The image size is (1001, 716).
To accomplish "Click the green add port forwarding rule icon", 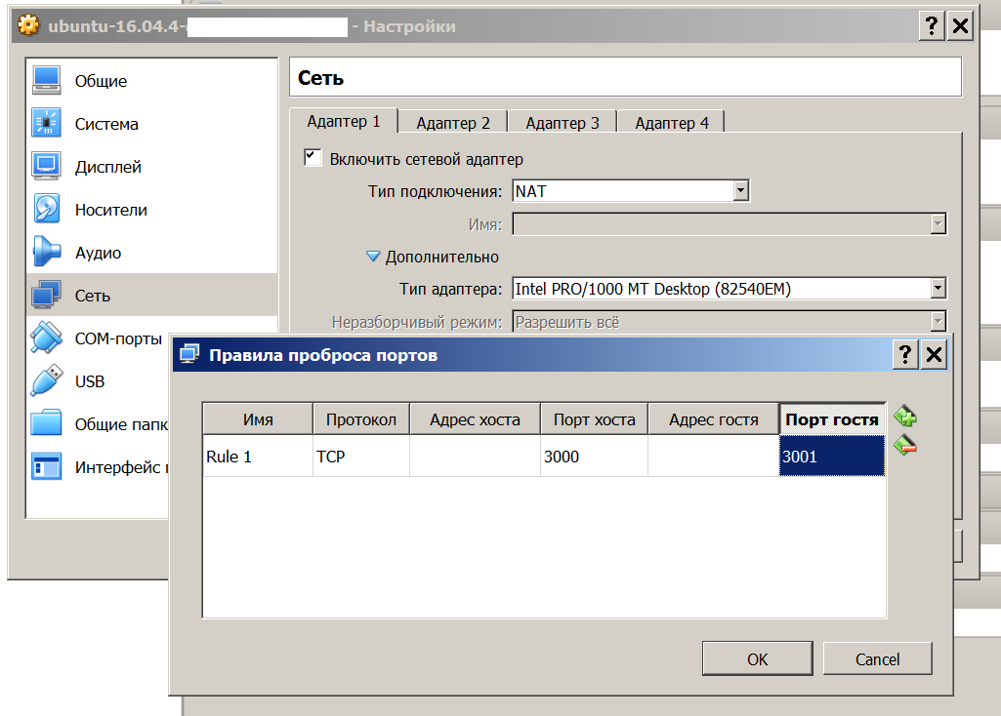I will click(905, 418).
